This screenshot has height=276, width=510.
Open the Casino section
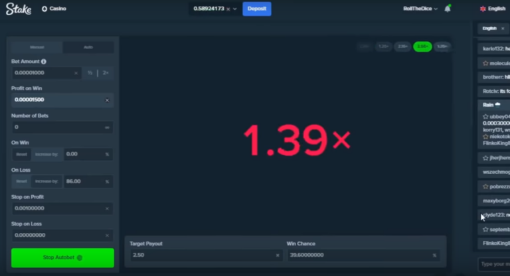pos(53,9)
